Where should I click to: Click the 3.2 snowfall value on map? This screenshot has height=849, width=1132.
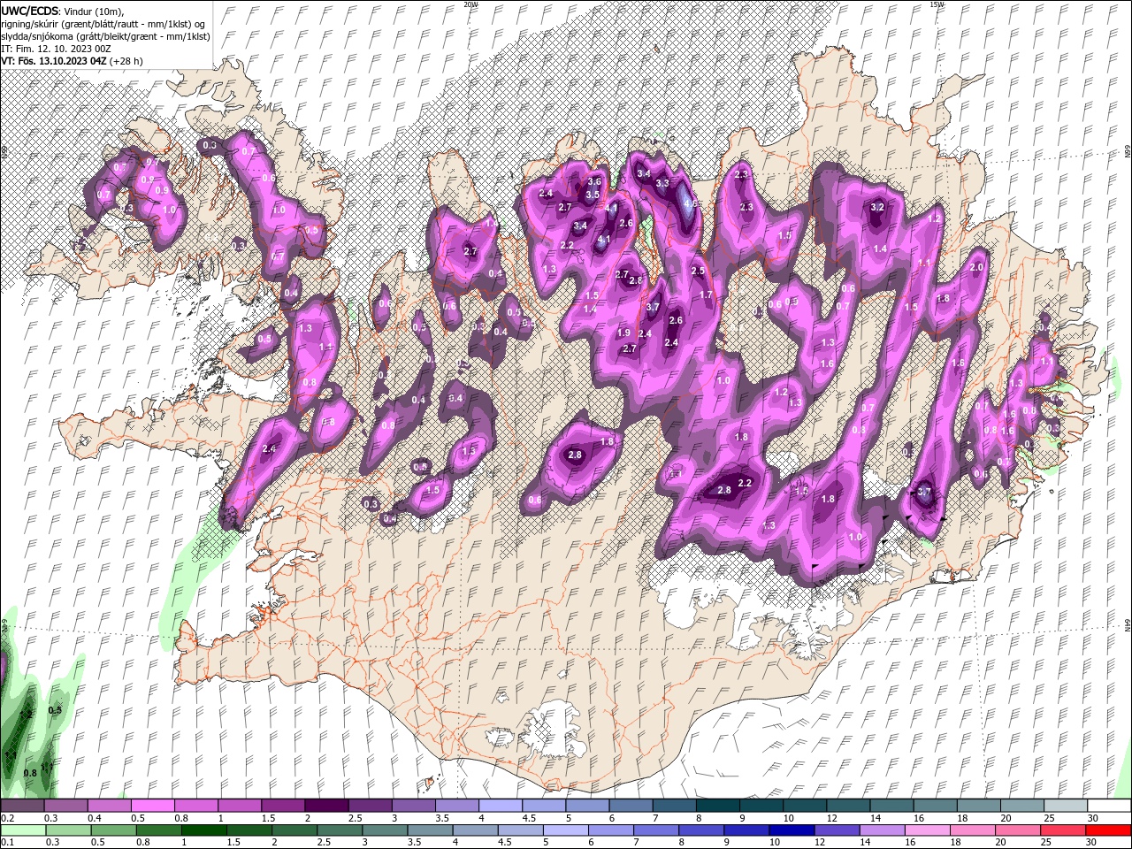pyautogui.click(x=877, y=207)
